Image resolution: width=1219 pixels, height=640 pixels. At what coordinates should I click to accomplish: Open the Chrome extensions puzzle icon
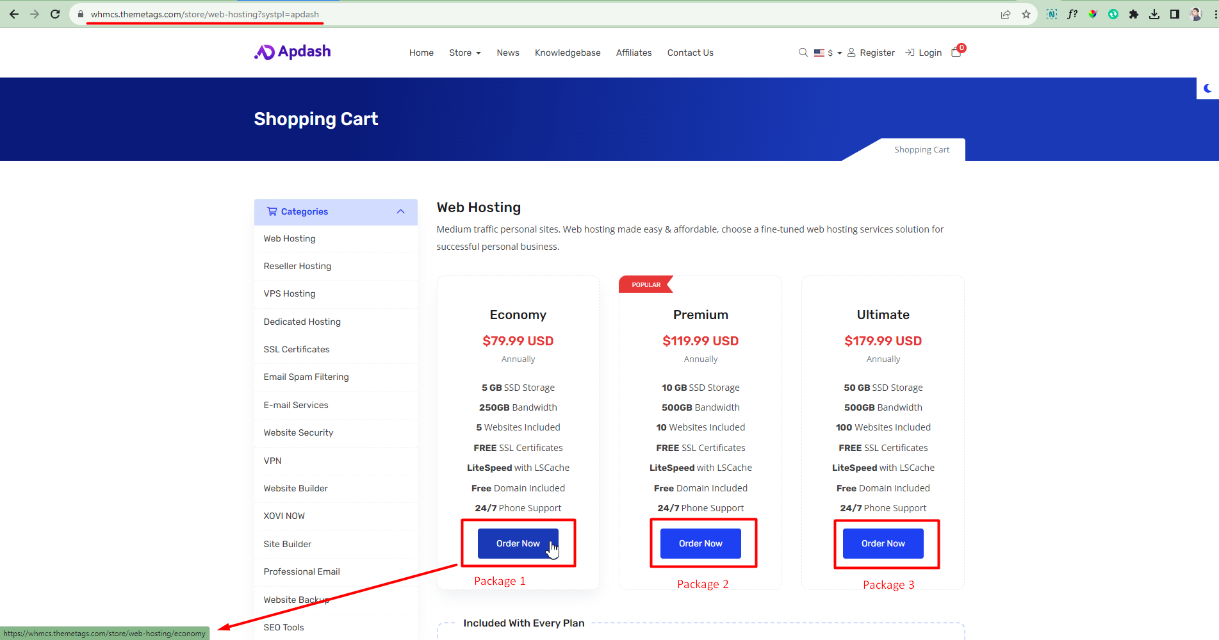click(x=1134, y=13)
